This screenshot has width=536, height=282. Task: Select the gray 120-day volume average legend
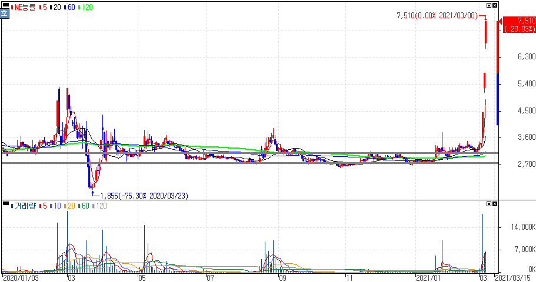(x=99, y=206)
